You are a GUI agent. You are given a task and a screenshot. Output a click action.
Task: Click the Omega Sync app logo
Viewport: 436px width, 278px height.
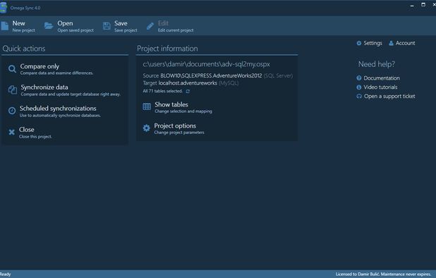point(3,8)
